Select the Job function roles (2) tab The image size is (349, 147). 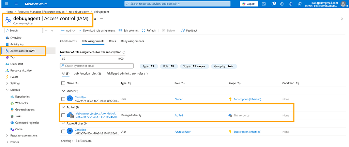88,73
